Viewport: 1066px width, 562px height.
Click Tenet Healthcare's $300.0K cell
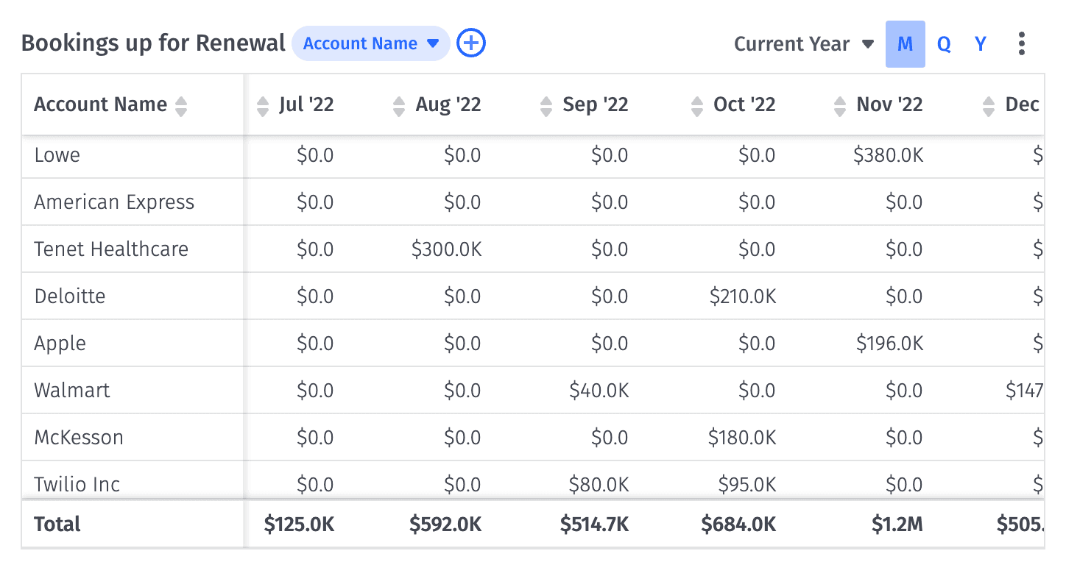tap(447, 249)
